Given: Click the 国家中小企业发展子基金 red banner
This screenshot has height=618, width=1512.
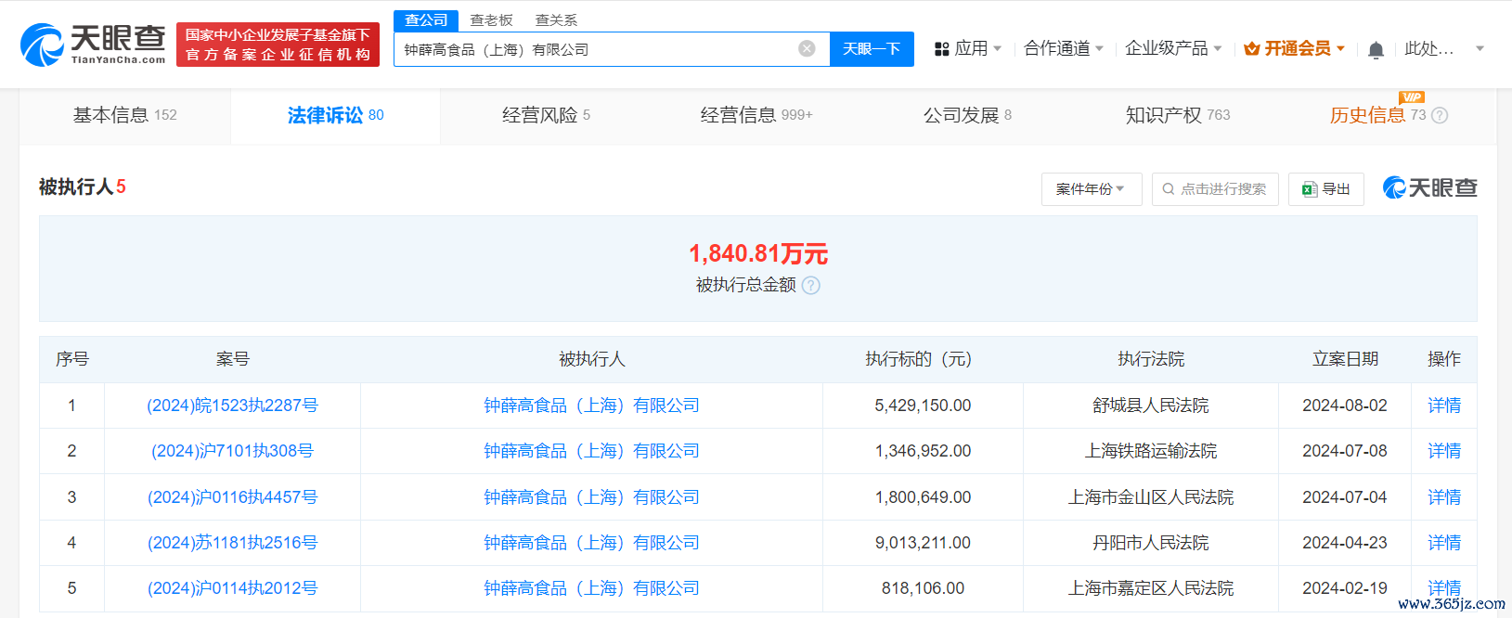Looking at the screenshot, I should pyautogui.click(x=278, y=45).
